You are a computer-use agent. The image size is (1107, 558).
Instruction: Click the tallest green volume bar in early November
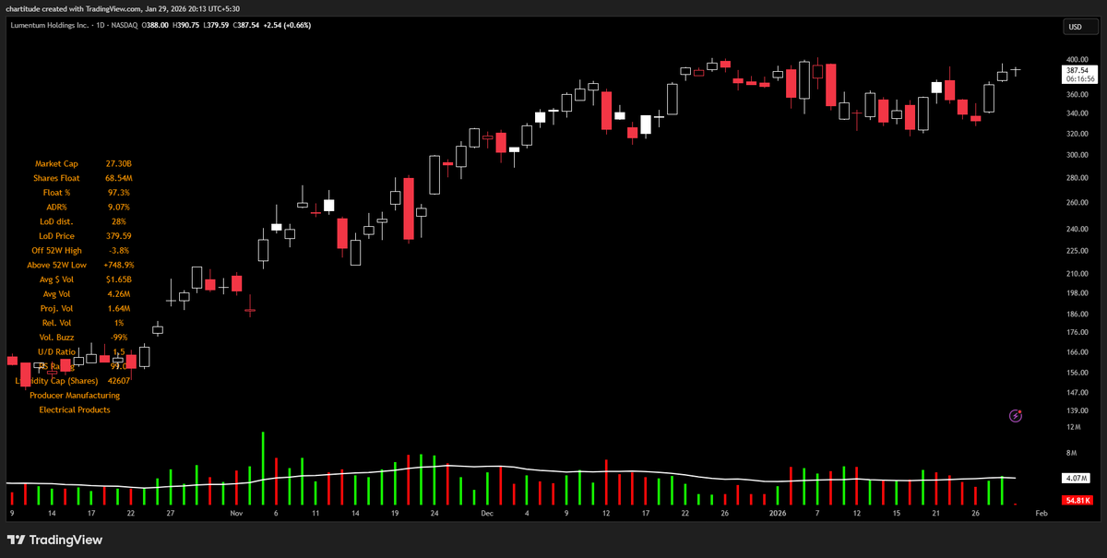263,468
